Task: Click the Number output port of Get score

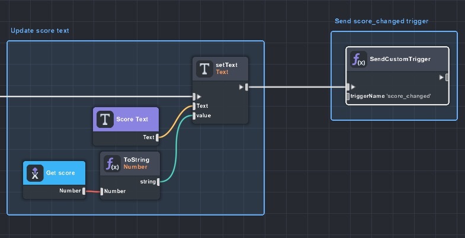Action: (x=84, y=191)
